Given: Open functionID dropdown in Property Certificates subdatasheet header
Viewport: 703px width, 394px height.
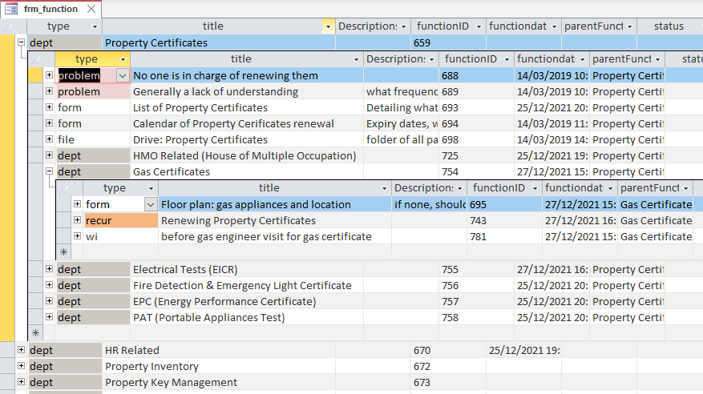Looking at the screenshot, I should click(x=507, y=59).
